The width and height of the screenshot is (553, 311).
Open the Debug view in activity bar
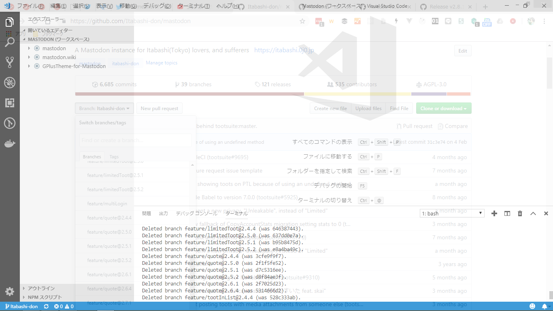click(10, 83)
